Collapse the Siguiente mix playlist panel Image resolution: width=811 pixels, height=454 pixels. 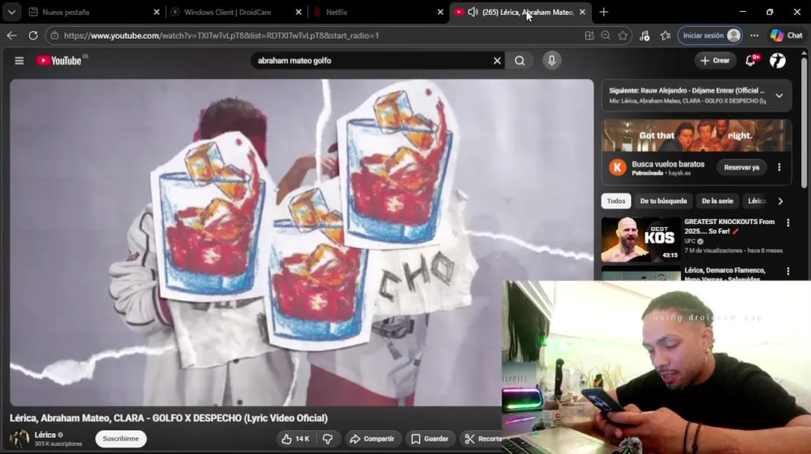[x=779, y=96]
